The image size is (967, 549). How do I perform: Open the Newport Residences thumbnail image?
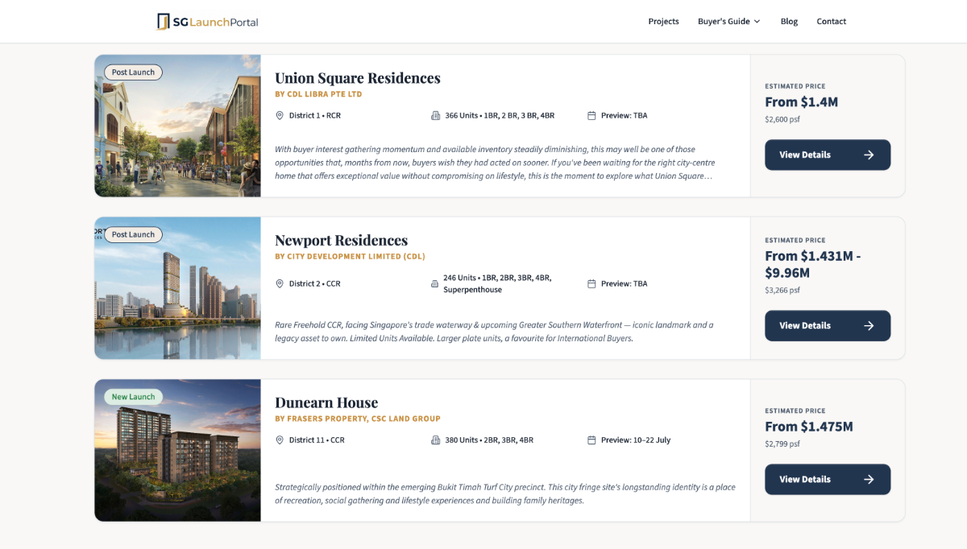177,288
